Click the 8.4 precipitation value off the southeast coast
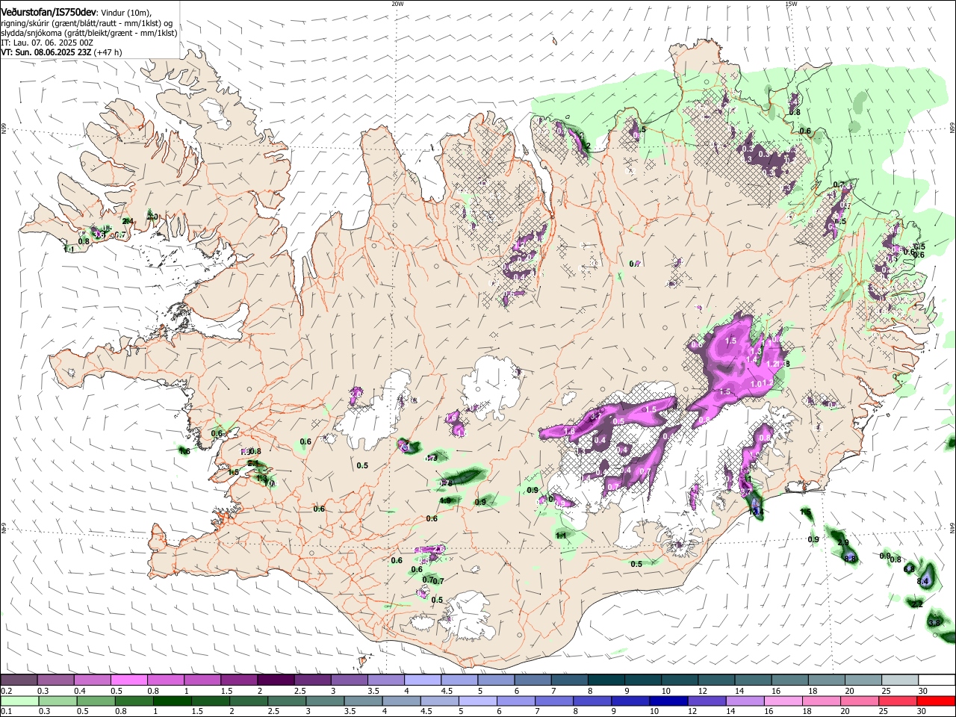This screenshot has width=956, height=717. click(x=923, y=581)
